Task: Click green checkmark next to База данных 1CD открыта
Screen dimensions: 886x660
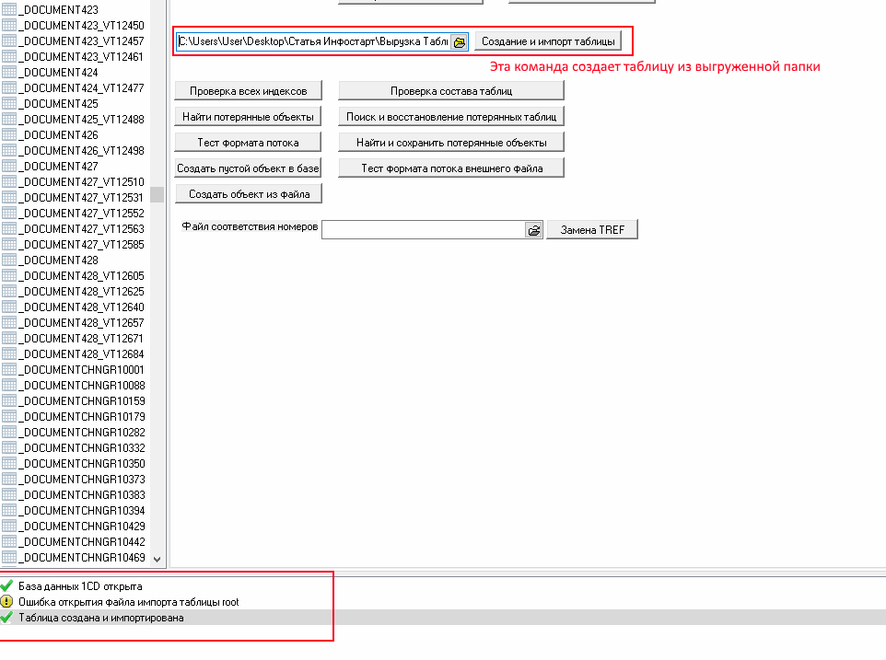Action: click(x=7, y=585)
